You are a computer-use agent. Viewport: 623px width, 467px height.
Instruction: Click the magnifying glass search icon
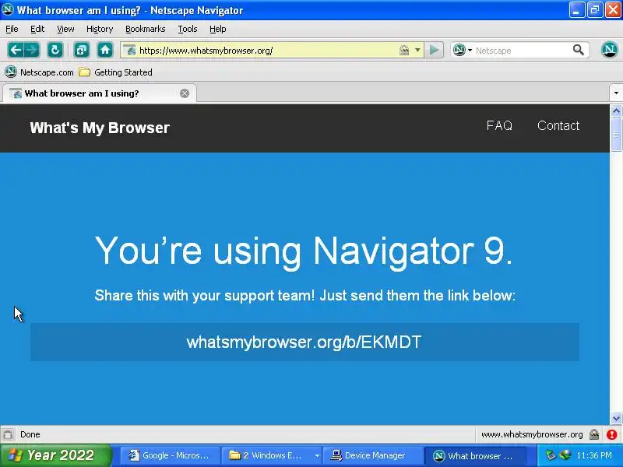[579, 50]
